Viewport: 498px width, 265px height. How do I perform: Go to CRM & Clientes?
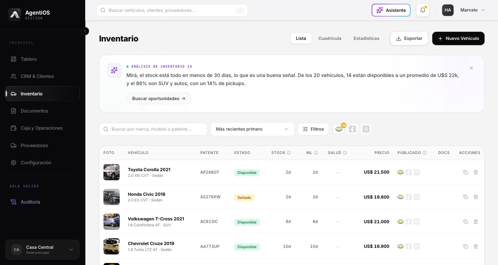(x=42, y=76)
